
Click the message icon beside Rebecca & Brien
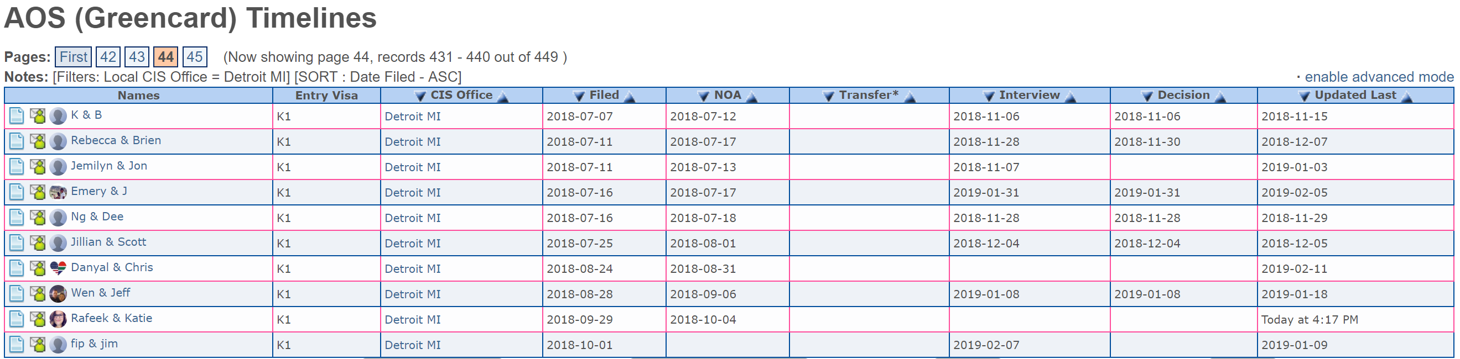click(x=38, y=141)
